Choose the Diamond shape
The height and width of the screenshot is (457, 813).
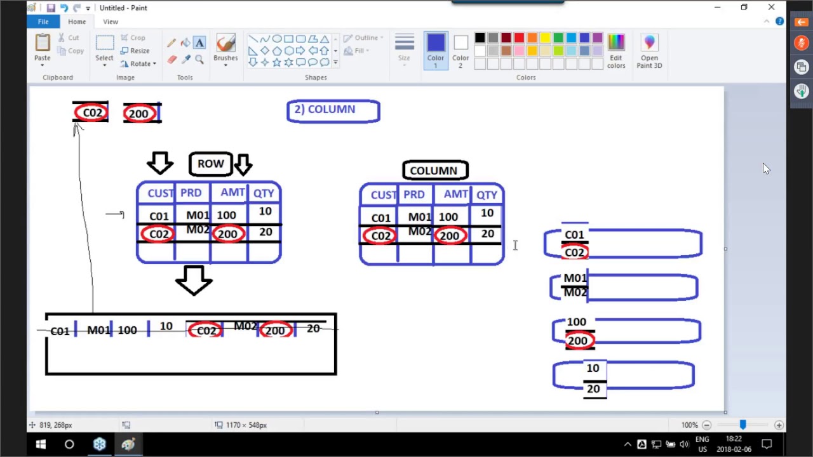click(265, 51)
